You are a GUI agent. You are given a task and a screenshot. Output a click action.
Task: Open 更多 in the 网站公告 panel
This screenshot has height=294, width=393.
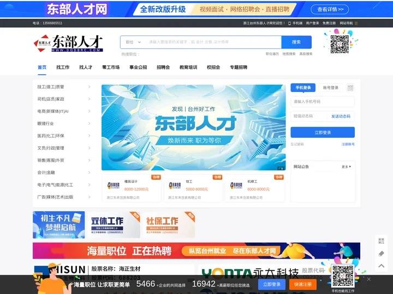pyautogui.click(x=346, y=167)
